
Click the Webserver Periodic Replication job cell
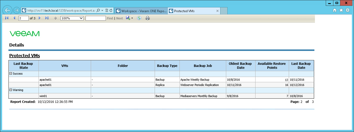(x=203, y=85)
